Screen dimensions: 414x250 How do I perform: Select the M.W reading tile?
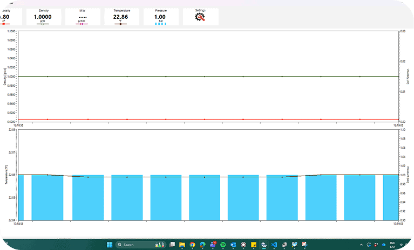pos(82,17)
